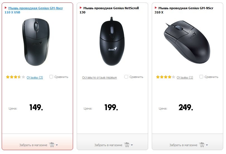Open pickup dropdown arrow for NetScroll 130
226x154 pixels.
[132, 145]
